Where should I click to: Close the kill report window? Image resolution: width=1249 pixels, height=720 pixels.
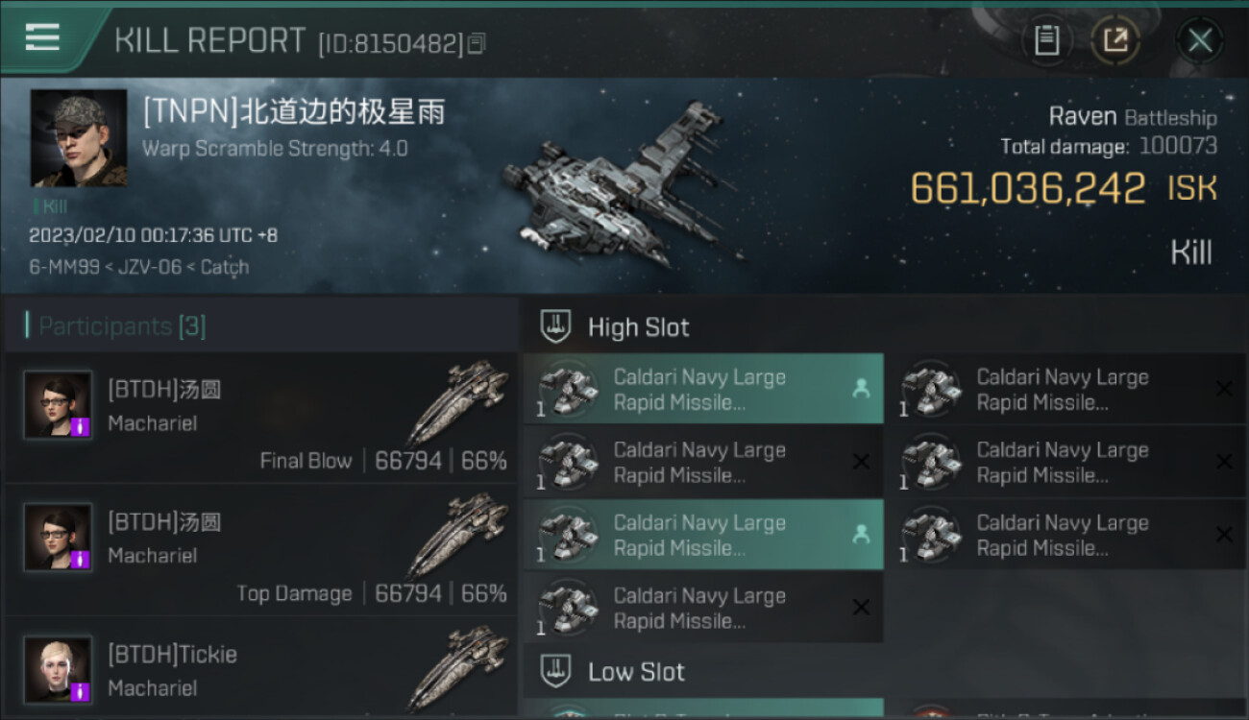[1199, 40]
